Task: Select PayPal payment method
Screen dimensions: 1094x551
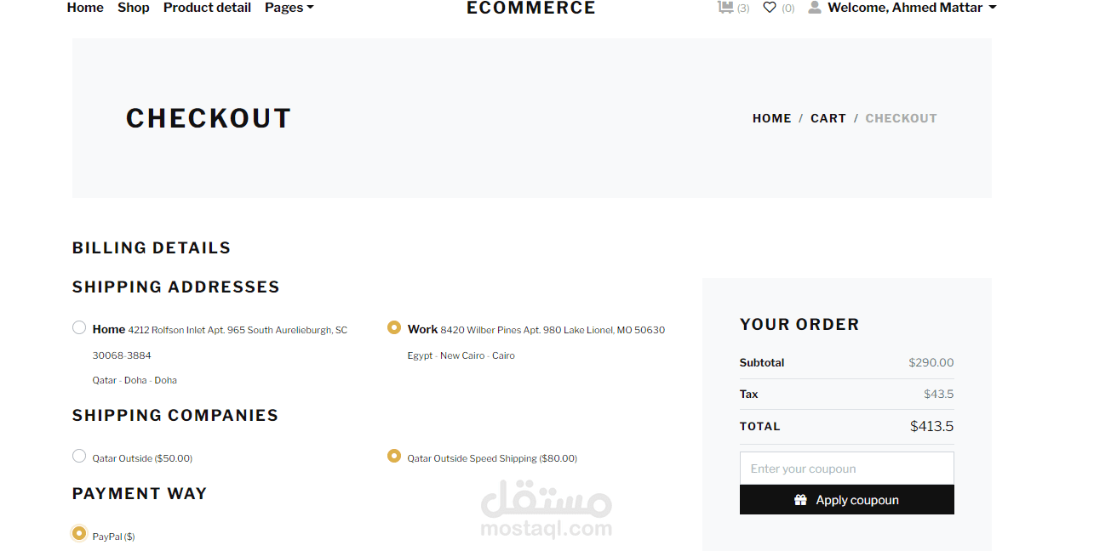Action: coord(79,533)
